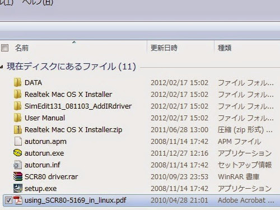
Task: Click the date 2010/04/28 21:01
Action: click(179, 200)
